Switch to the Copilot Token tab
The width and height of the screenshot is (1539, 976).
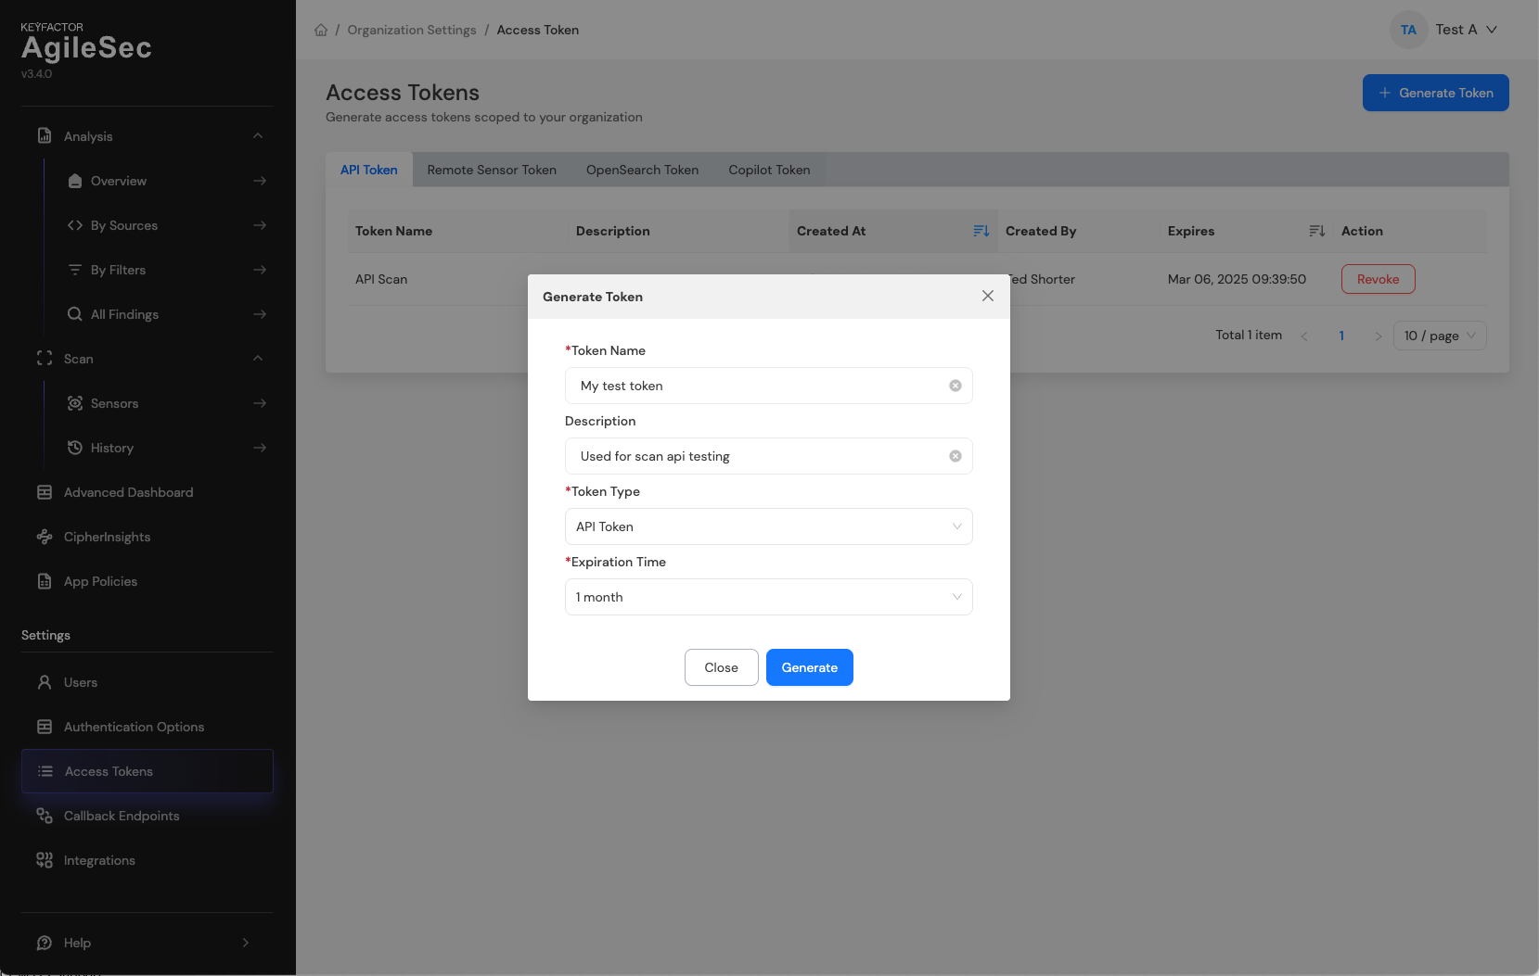[x=769, y=170]
